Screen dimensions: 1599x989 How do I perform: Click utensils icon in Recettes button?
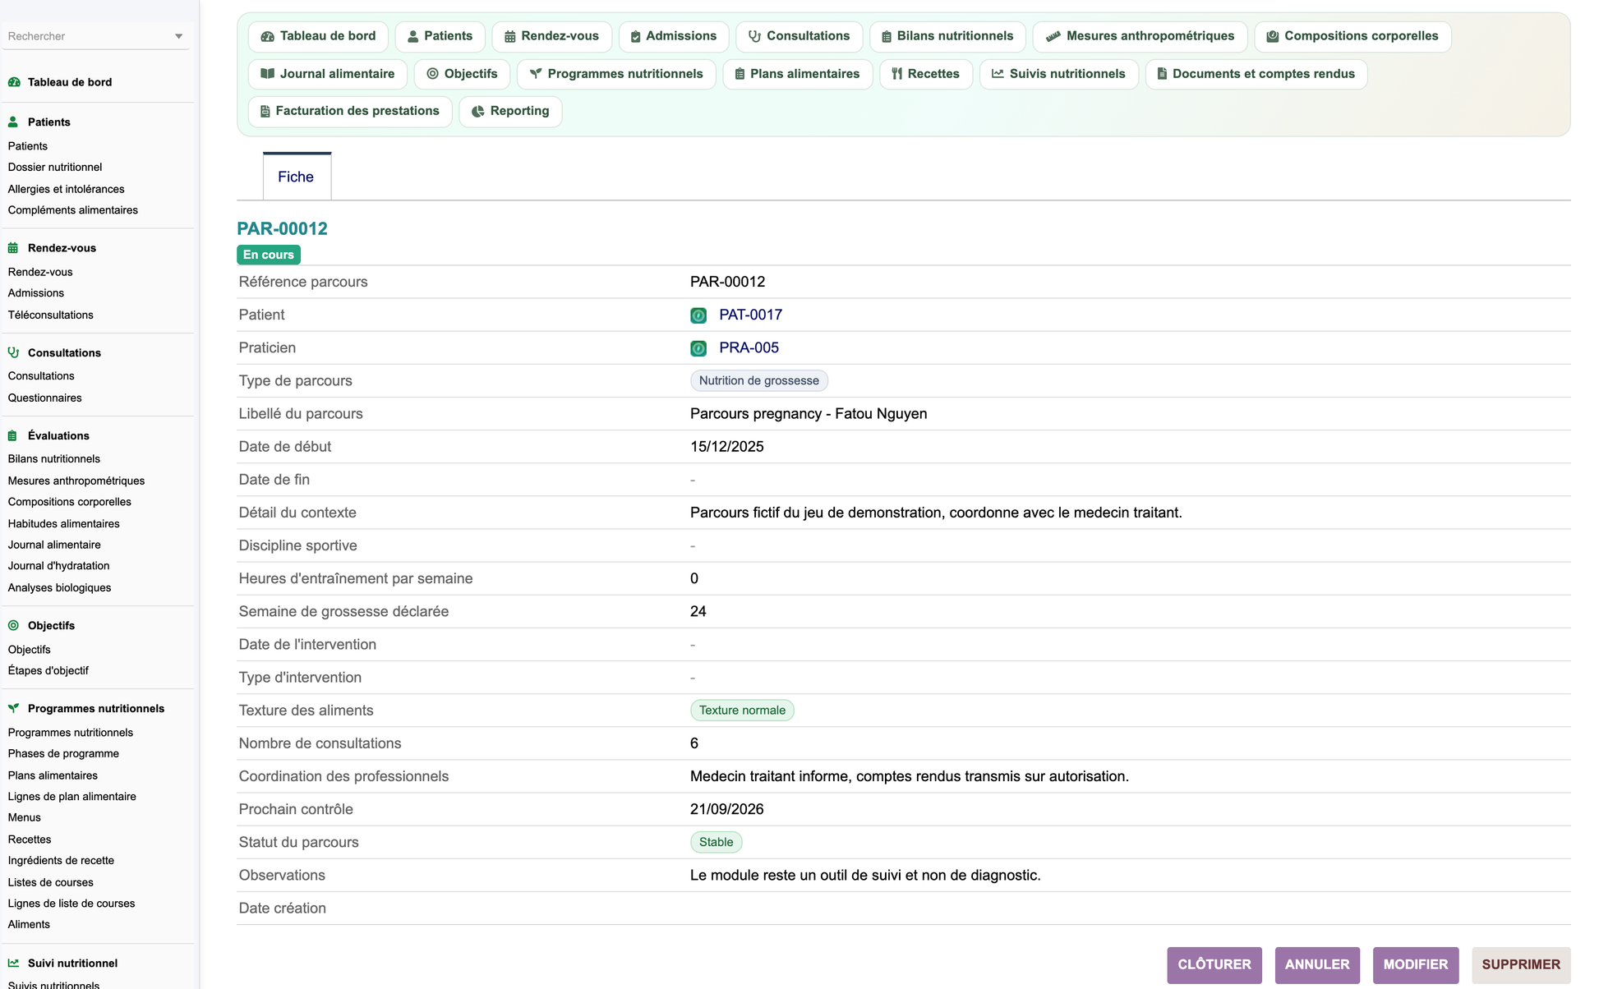(897, 74)
